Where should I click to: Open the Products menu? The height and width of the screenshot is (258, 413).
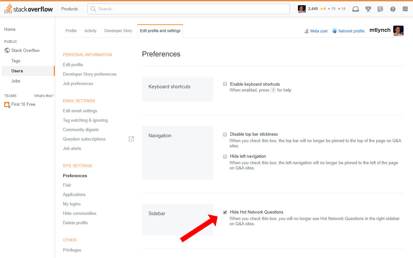pyautogui.click(x=69, y=9)
